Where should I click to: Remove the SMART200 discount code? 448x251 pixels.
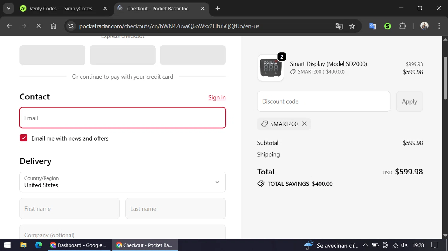[x=304, y=124]
